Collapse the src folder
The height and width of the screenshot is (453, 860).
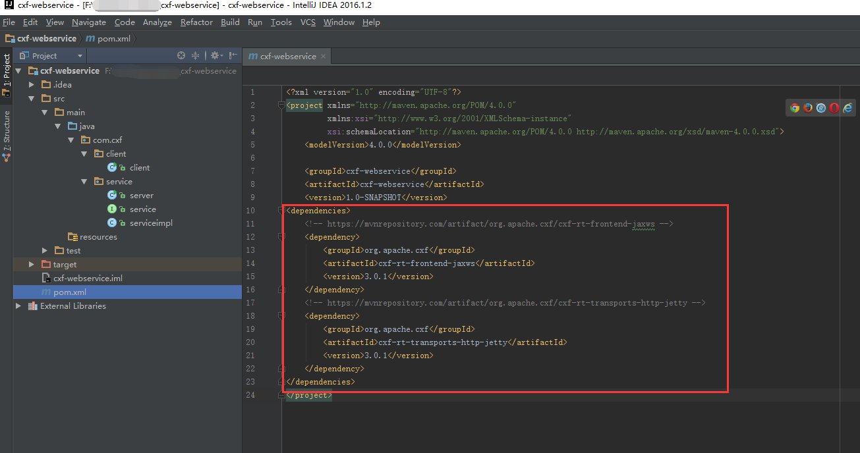pos(32,99)
